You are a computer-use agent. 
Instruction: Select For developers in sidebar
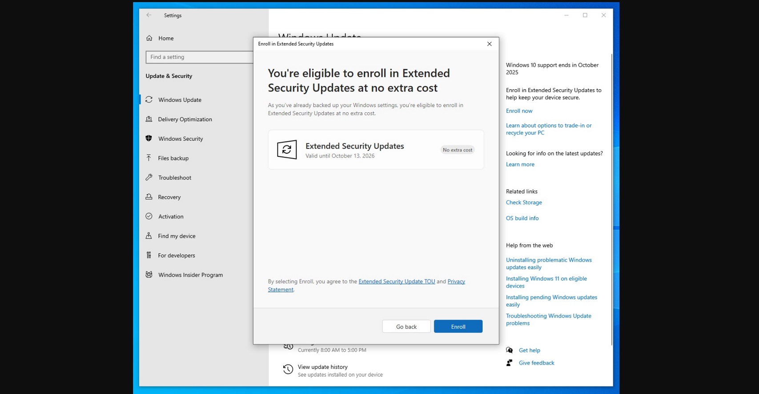(x=176, y=255)
